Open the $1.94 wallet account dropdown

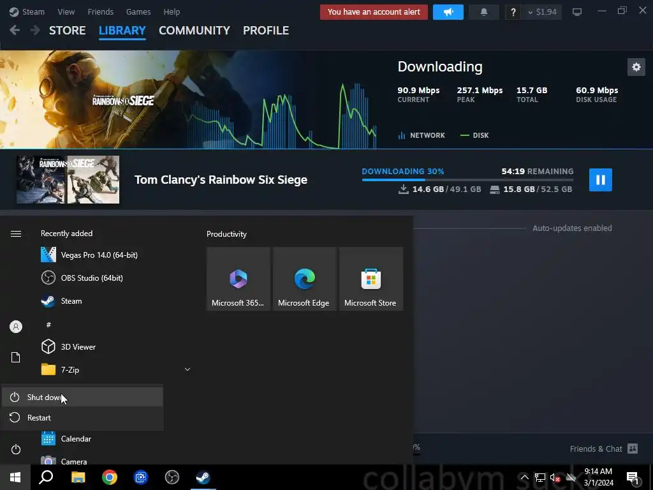542,12
